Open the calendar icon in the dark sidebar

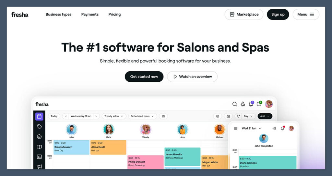tap(39, 117)
